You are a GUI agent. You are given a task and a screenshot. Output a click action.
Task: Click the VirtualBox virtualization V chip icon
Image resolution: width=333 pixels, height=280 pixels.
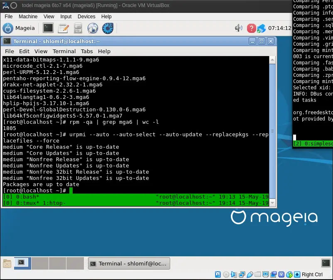pos(281,275)
